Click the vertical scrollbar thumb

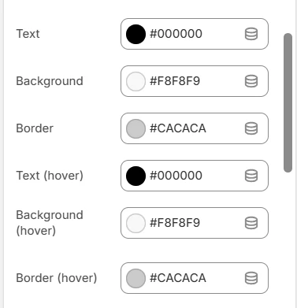[x=288, y=102]
